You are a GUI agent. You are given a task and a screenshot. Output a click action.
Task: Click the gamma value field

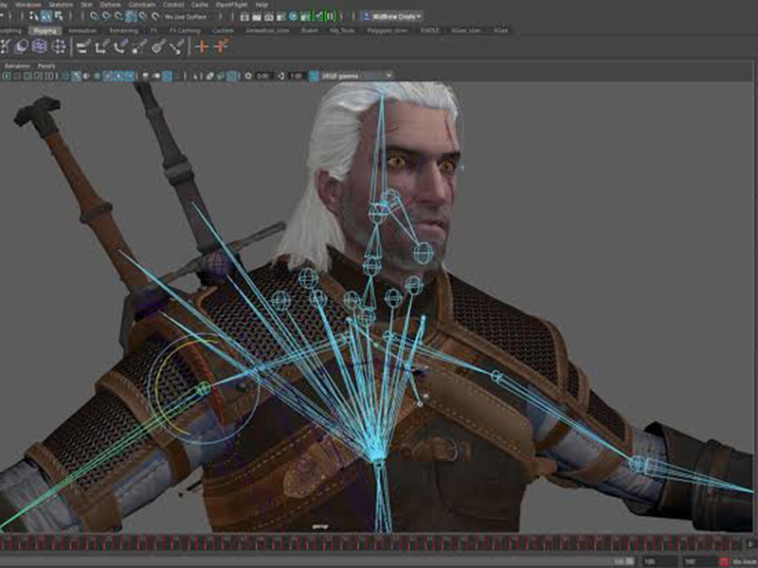[296, 77]
